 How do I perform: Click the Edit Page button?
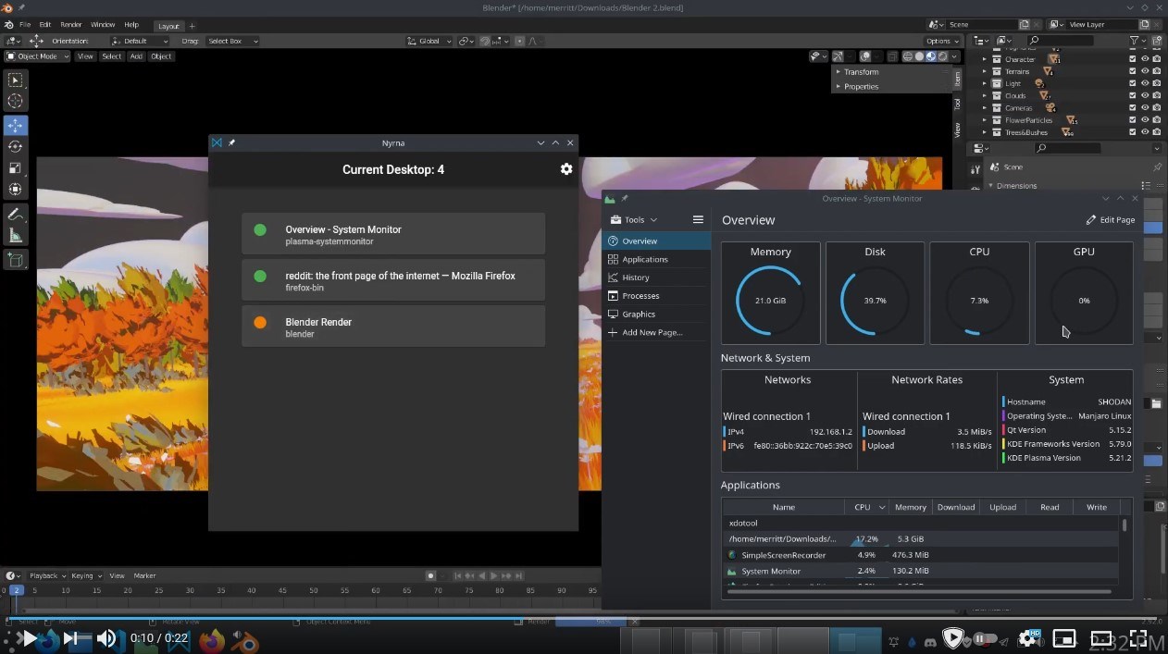point(1111,220)
